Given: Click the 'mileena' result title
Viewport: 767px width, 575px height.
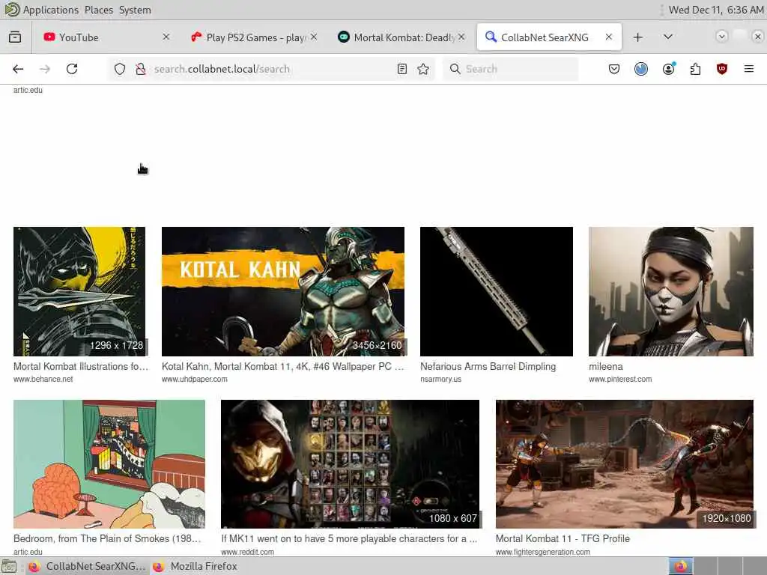Looking at the screenshot, I should [605, 366].
